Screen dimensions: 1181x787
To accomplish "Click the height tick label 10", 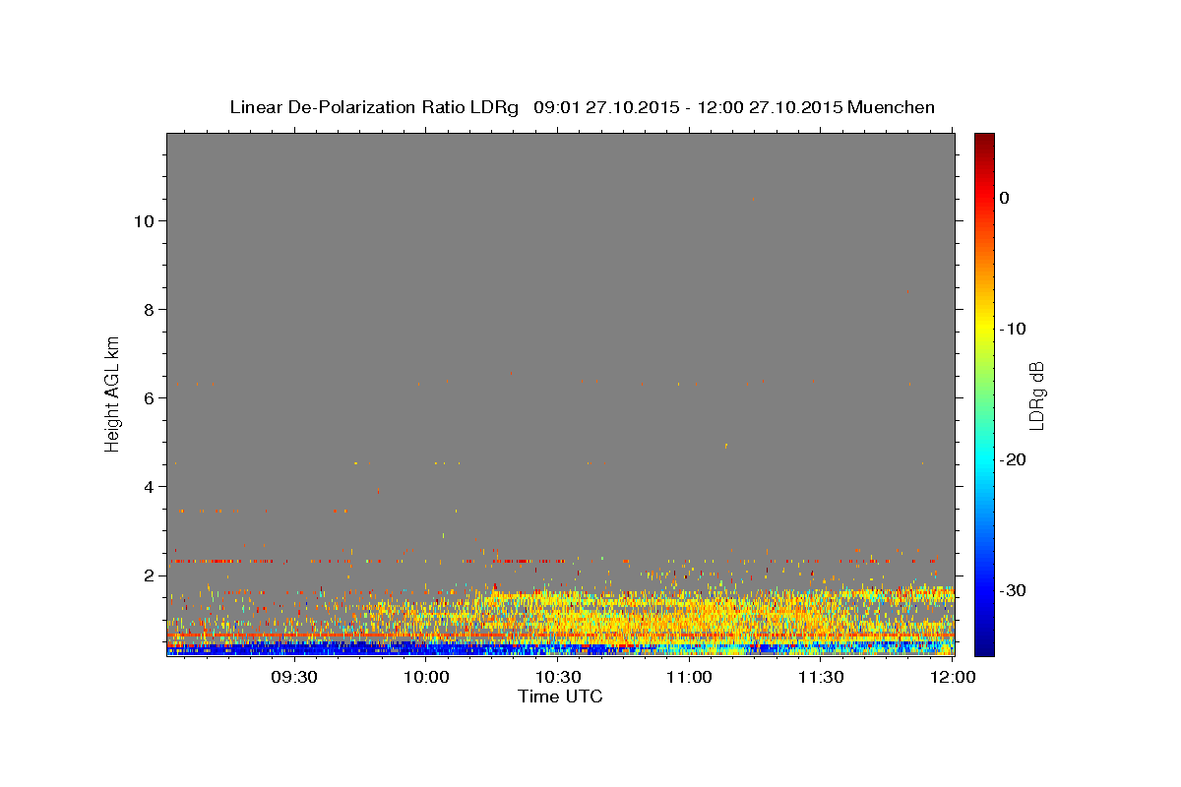I will tap(143, 220).
